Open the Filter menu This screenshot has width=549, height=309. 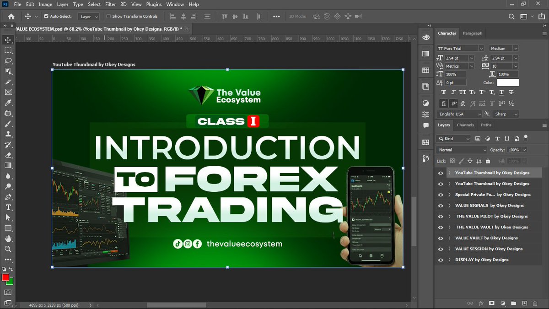(110, 4)
